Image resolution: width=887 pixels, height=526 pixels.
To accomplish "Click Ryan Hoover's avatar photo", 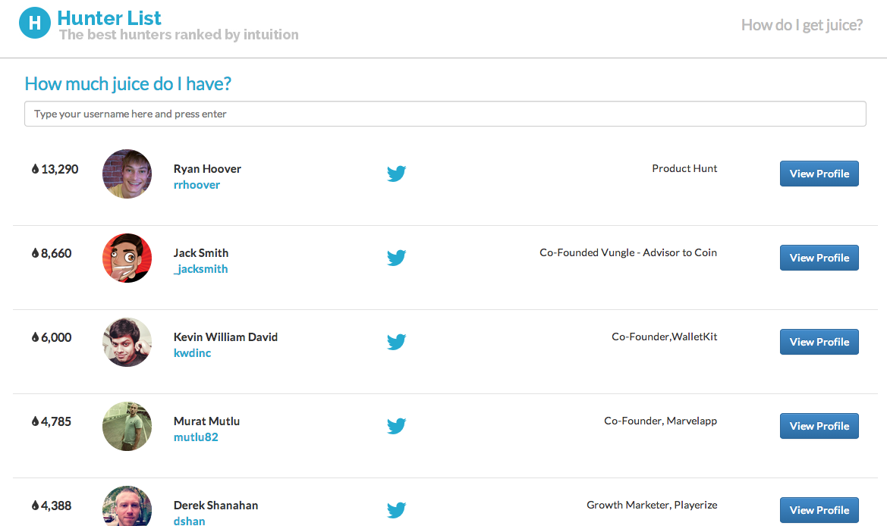I will coord(127,174).
